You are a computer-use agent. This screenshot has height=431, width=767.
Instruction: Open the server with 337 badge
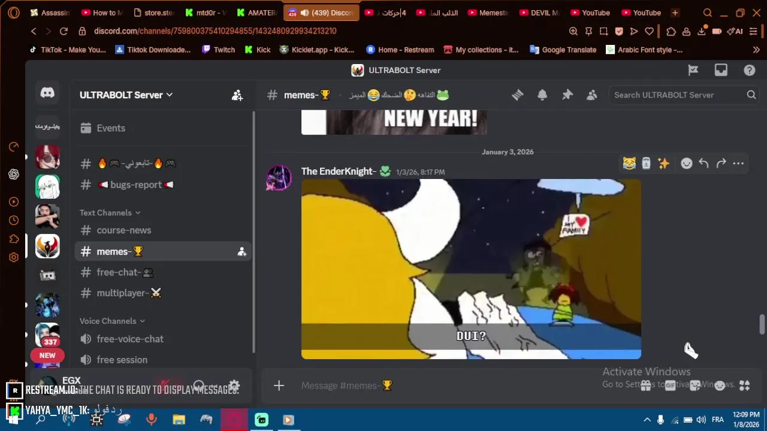47,336
